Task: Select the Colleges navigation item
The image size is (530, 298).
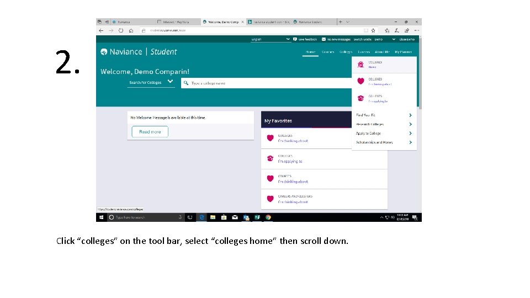Action: click(x=346, y=52)
